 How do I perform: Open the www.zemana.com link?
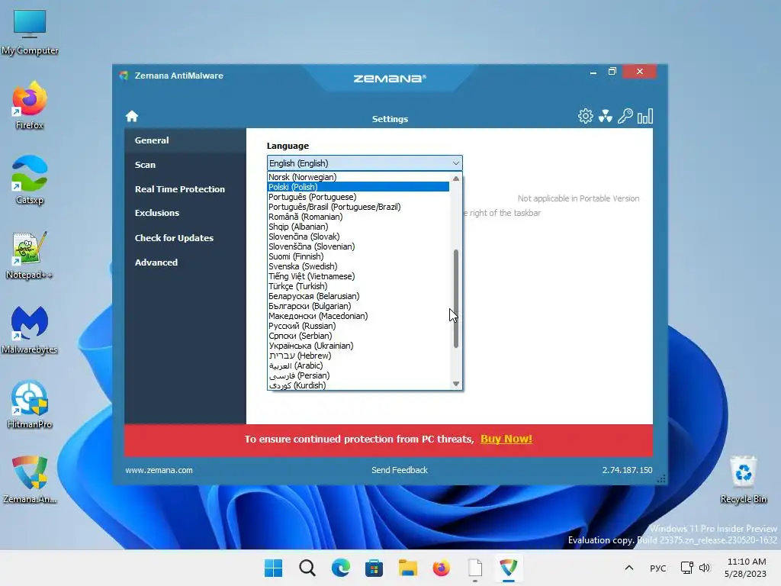[x=159, y=470]
